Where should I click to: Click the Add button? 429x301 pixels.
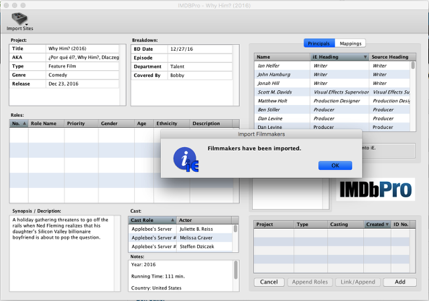click(400, 282)
